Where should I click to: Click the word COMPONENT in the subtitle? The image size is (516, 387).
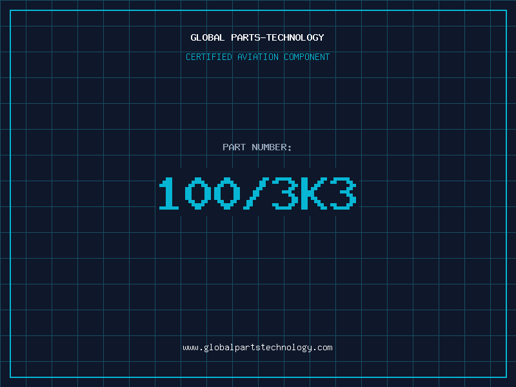307,57
